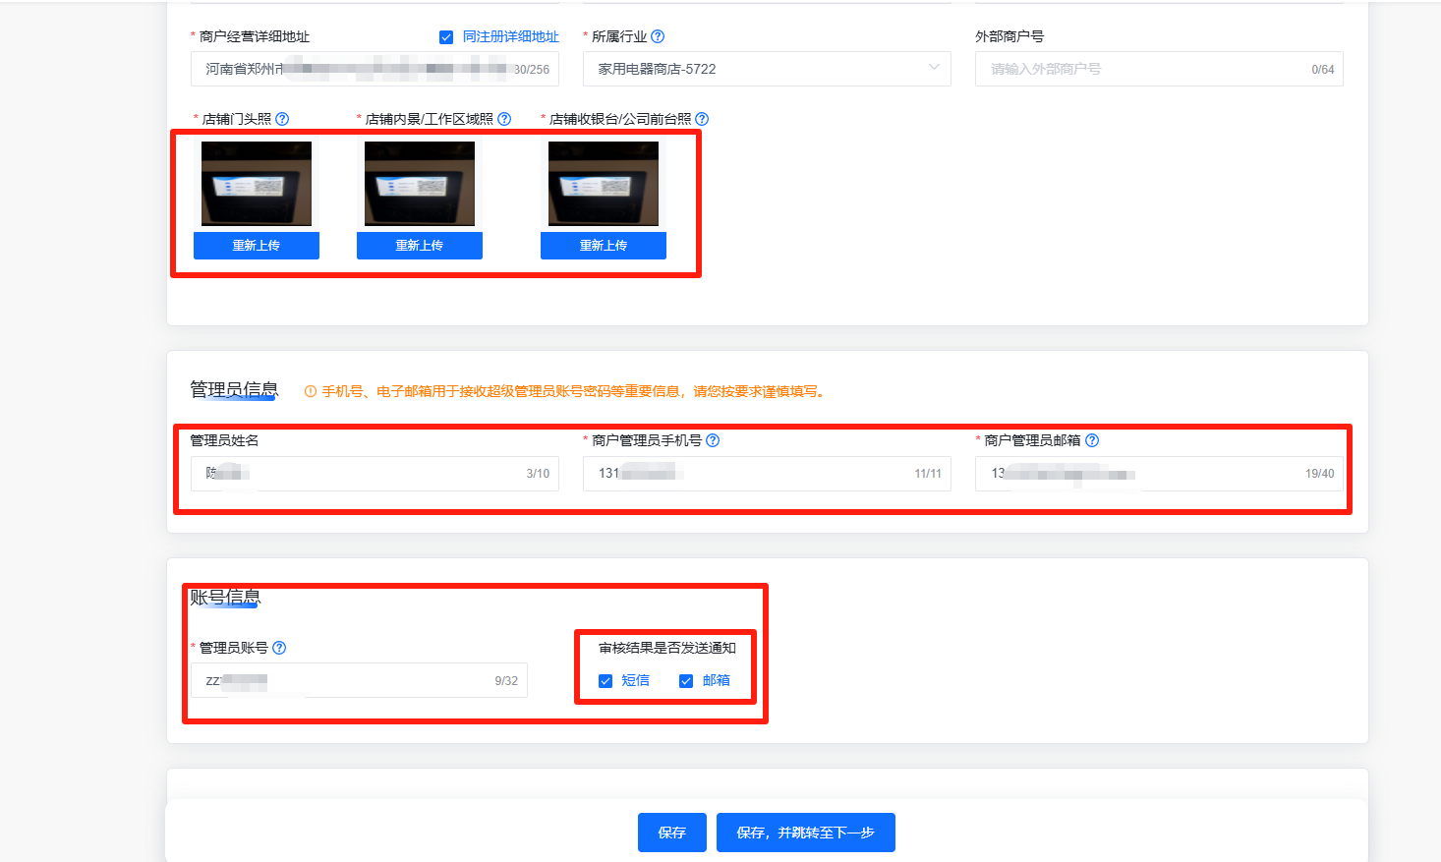The width and height of the screenshot is (1441, 862).
Task: Focus the 商户管理员邮箱 input field
Action: coord(1159,474)
